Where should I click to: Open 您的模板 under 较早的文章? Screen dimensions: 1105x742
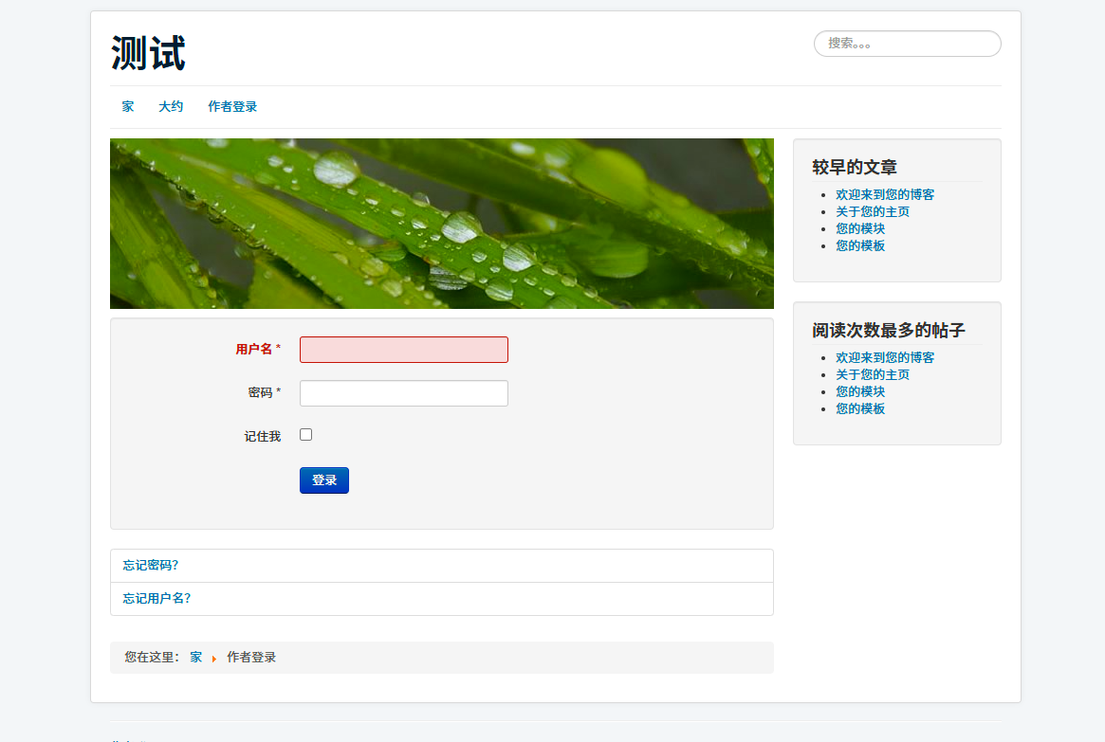click(859, 246)
